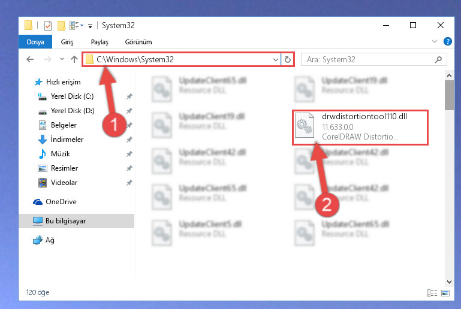Open the recent locations dropdown arrow
The image size is (461, 309).
click(x=62, y=59)
